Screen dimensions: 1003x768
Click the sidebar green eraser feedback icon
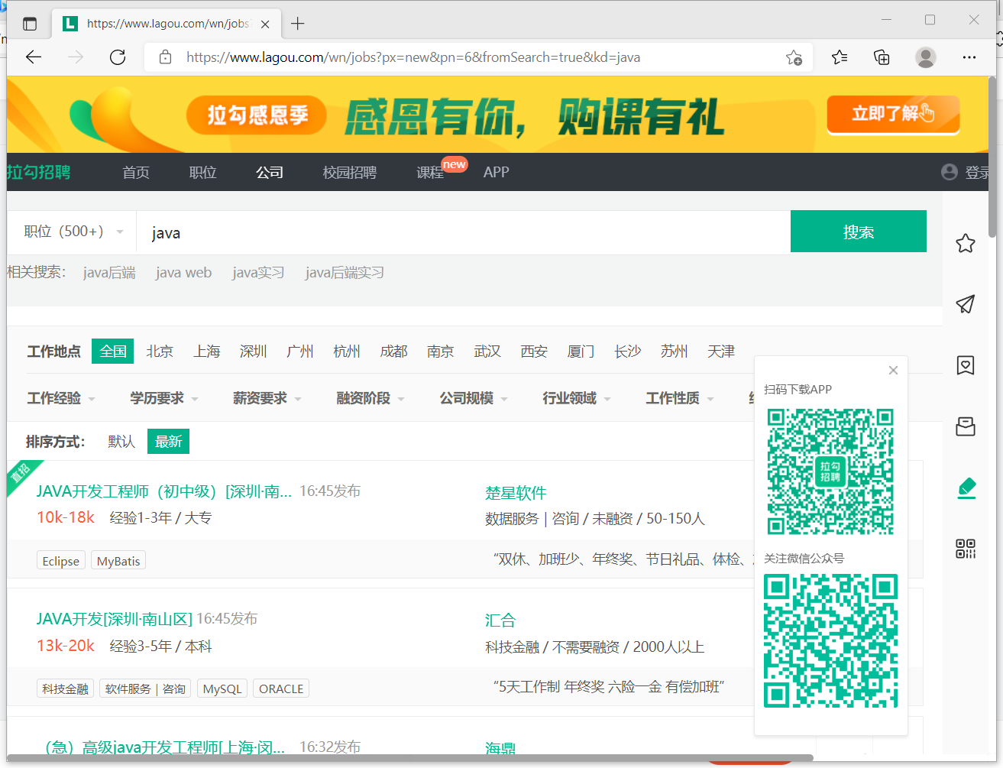[966, 488]
